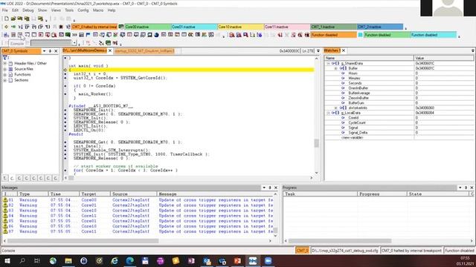Collapse g_SharedData in Watches
This screenshot has height=267, width=476.
click(x=328, y=64)
